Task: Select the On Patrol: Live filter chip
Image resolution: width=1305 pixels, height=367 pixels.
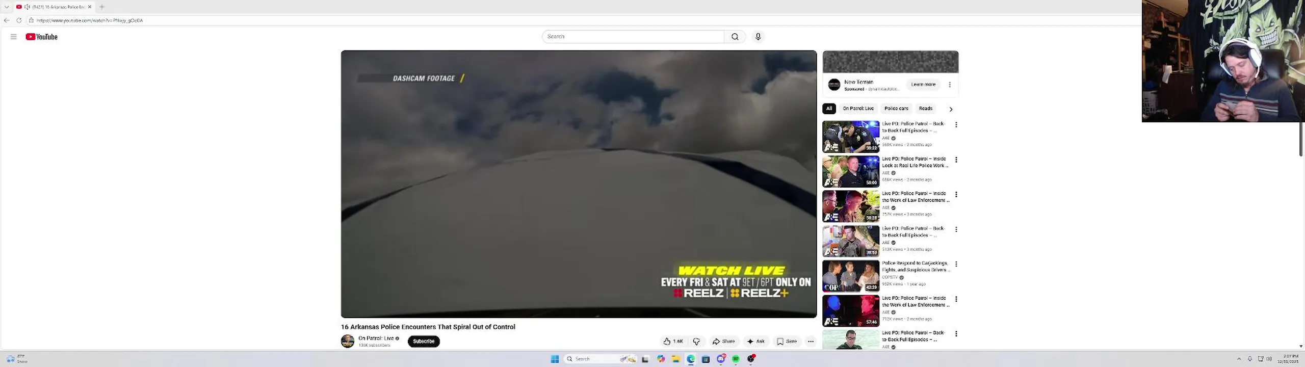Action: tap(858, 109)
